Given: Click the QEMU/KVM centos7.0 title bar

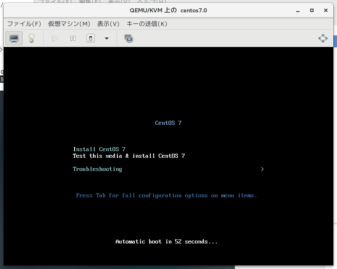Looking at the screenshot, I should click(x=168, y=10).
